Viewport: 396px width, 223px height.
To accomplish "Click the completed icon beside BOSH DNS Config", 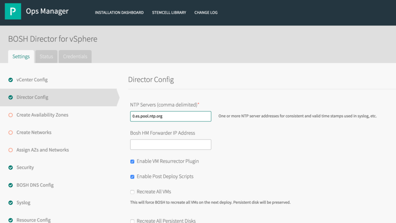I will (x=11, y=185).
